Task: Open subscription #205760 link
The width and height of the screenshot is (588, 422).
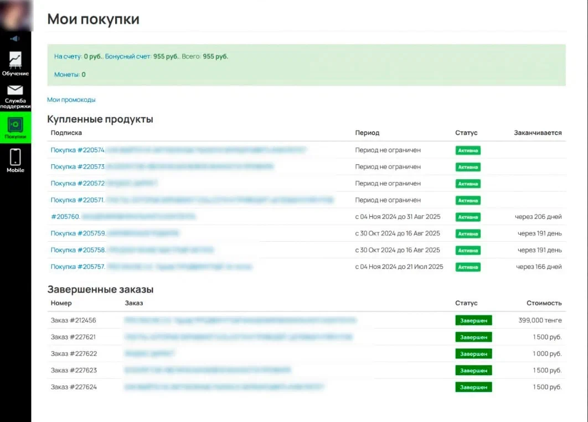Action: 65,216
